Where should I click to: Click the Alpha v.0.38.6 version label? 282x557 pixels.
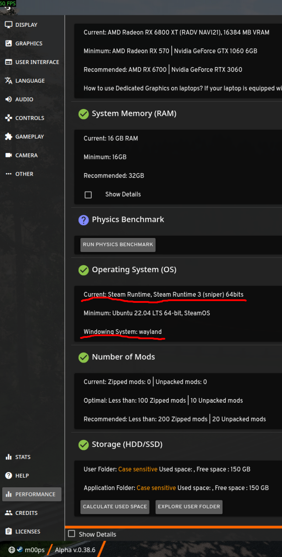tap(75, 550)
